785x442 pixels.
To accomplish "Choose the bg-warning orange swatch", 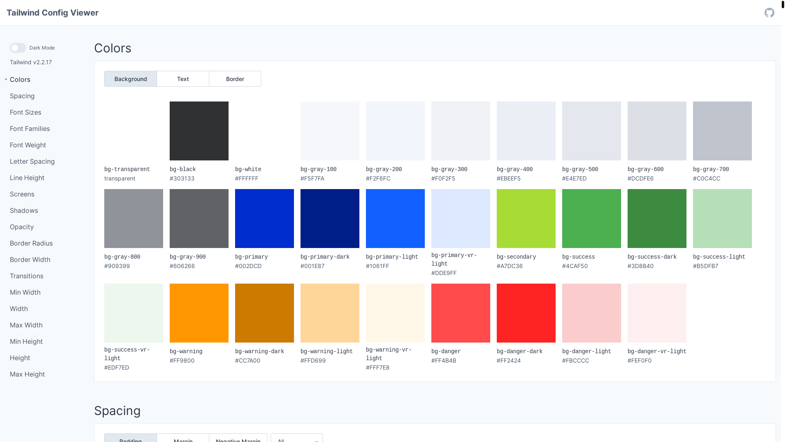I will pyautogui.click(x=199, y=313).
